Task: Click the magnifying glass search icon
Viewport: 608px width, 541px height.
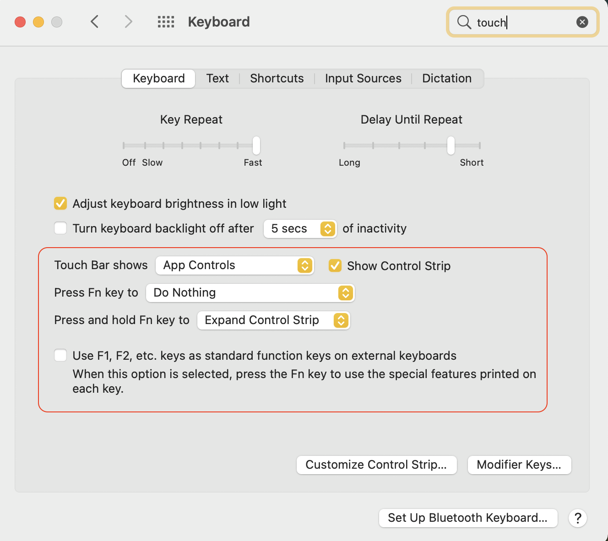Action: pos(464,22)
